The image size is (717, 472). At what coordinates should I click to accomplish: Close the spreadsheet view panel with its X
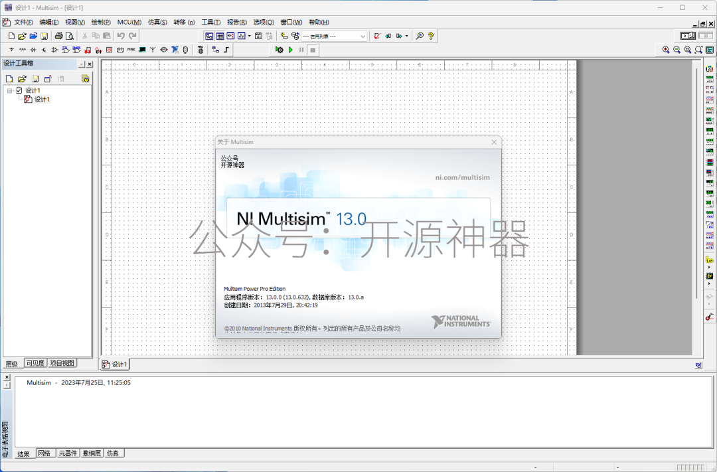[7, 377]
